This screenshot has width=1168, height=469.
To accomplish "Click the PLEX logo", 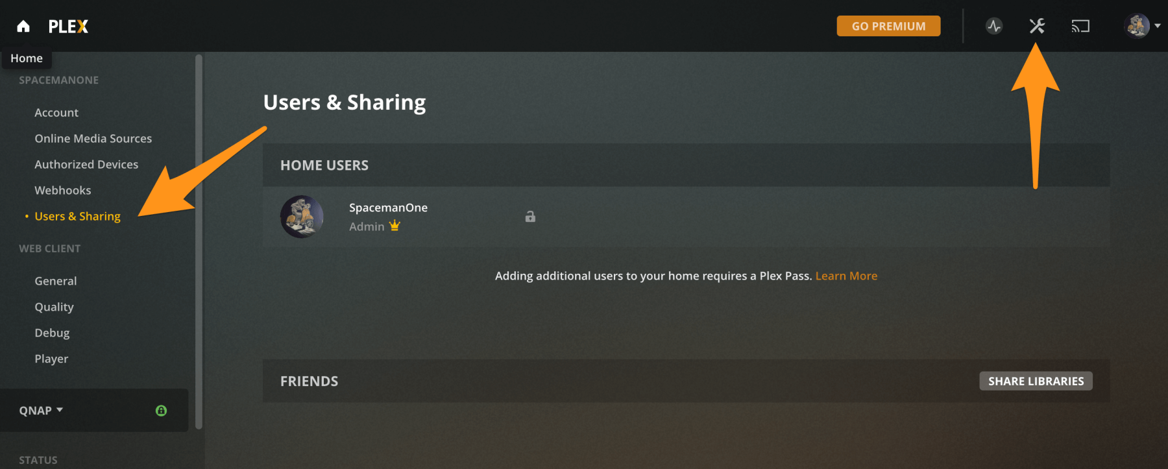I will point(68,27).
